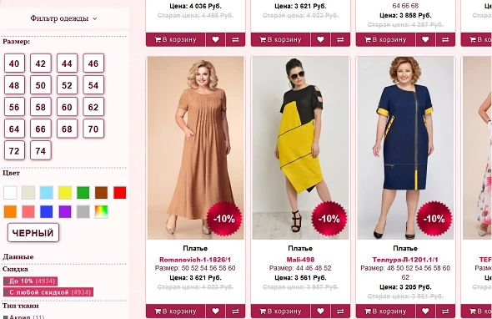Viewport: 492px width, 319px height.
Task: Add Mali-498 dress to cart
Action: [x=280, y=311]
